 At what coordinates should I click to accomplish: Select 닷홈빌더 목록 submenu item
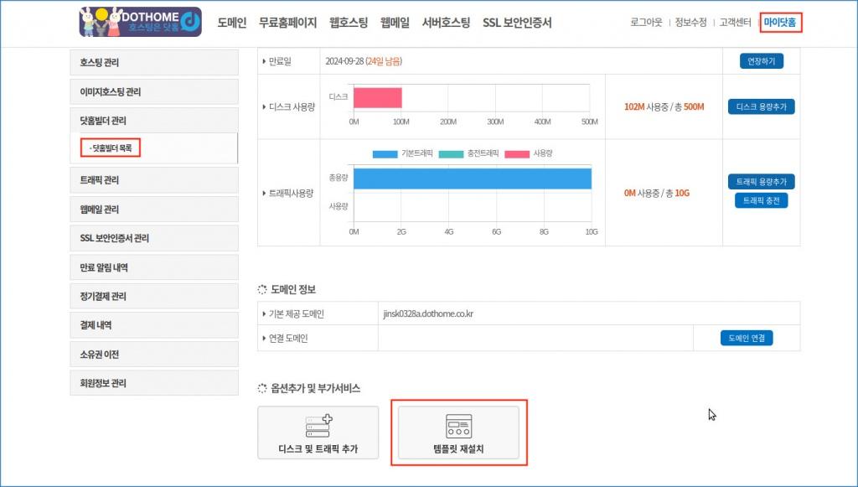pyautogui.click(x=111, y=148)
